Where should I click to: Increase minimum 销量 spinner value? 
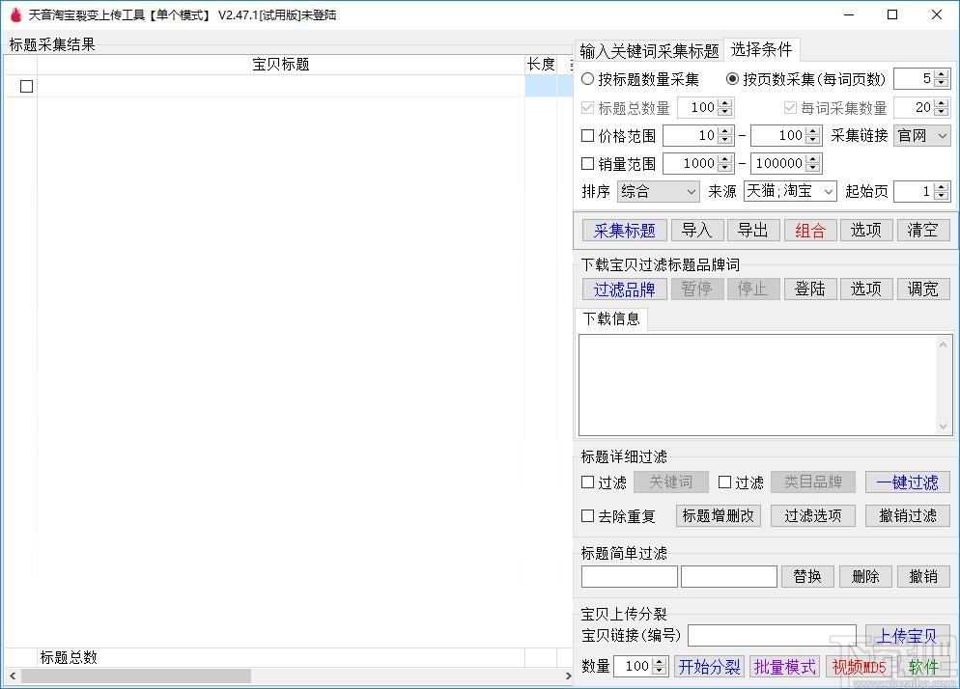725,159
